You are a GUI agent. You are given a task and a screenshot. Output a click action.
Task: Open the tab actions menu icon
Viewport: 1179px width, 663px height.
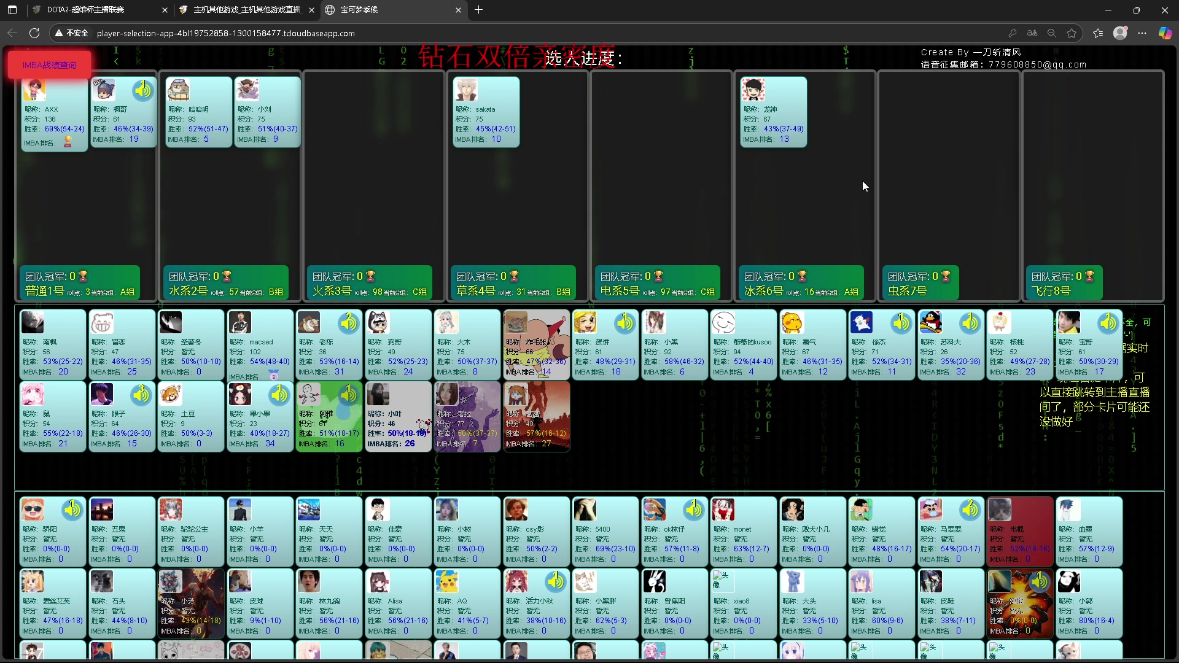12,10
